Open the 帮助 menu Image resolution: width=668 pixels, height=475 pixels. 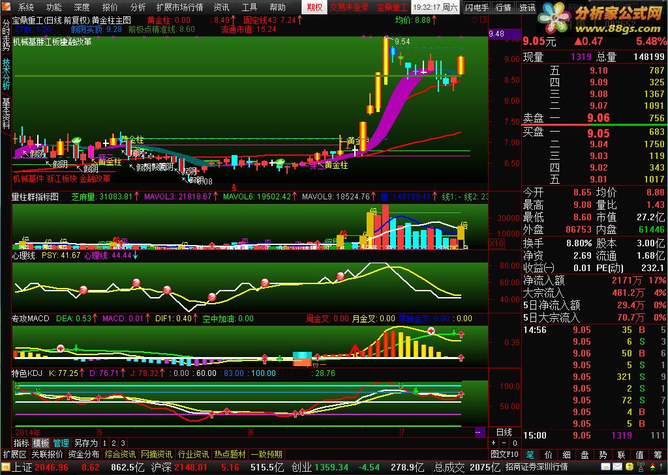coord(277,7)
